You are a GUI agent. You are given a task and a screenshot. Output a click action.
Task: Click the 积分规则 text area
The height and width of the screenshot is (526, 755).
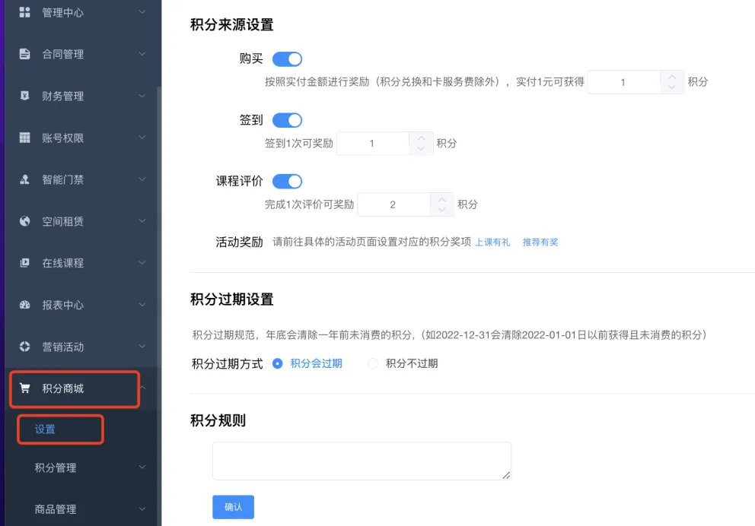(362, 461)
